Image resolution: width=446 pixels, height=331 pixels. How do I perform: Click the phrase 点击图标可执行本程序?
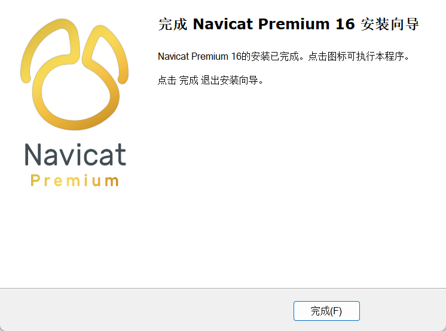coord(356,56)
